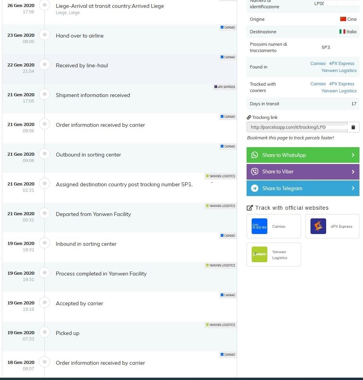Select text 'Received by line-haul'

(x=82, y=65)
